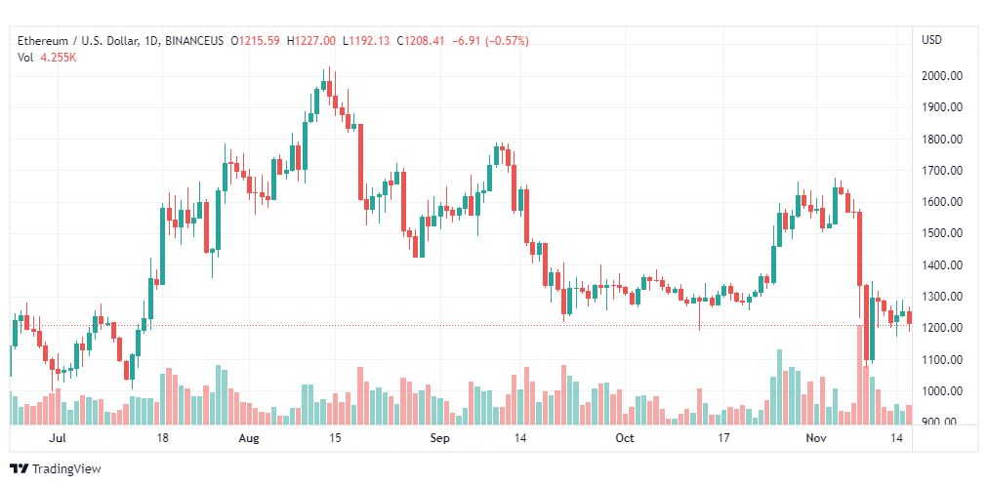Image resolution: width=988 pixels, height=486 pixels.
Task: Click the open price value O1215.59
Action: [x=255, y=40]
